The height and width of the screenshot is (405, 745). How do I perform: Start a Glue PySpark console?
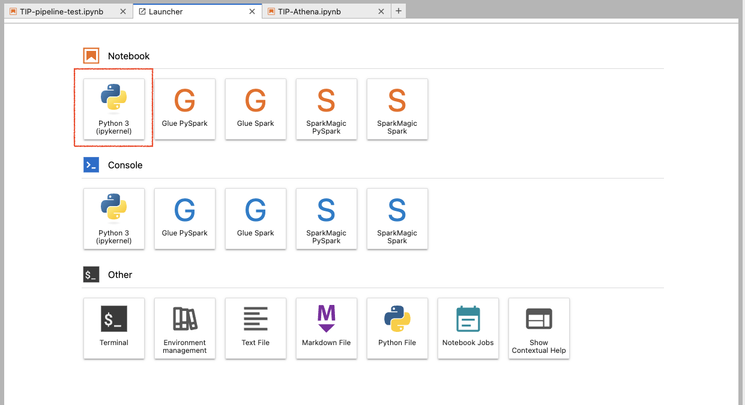pos(185,219)
